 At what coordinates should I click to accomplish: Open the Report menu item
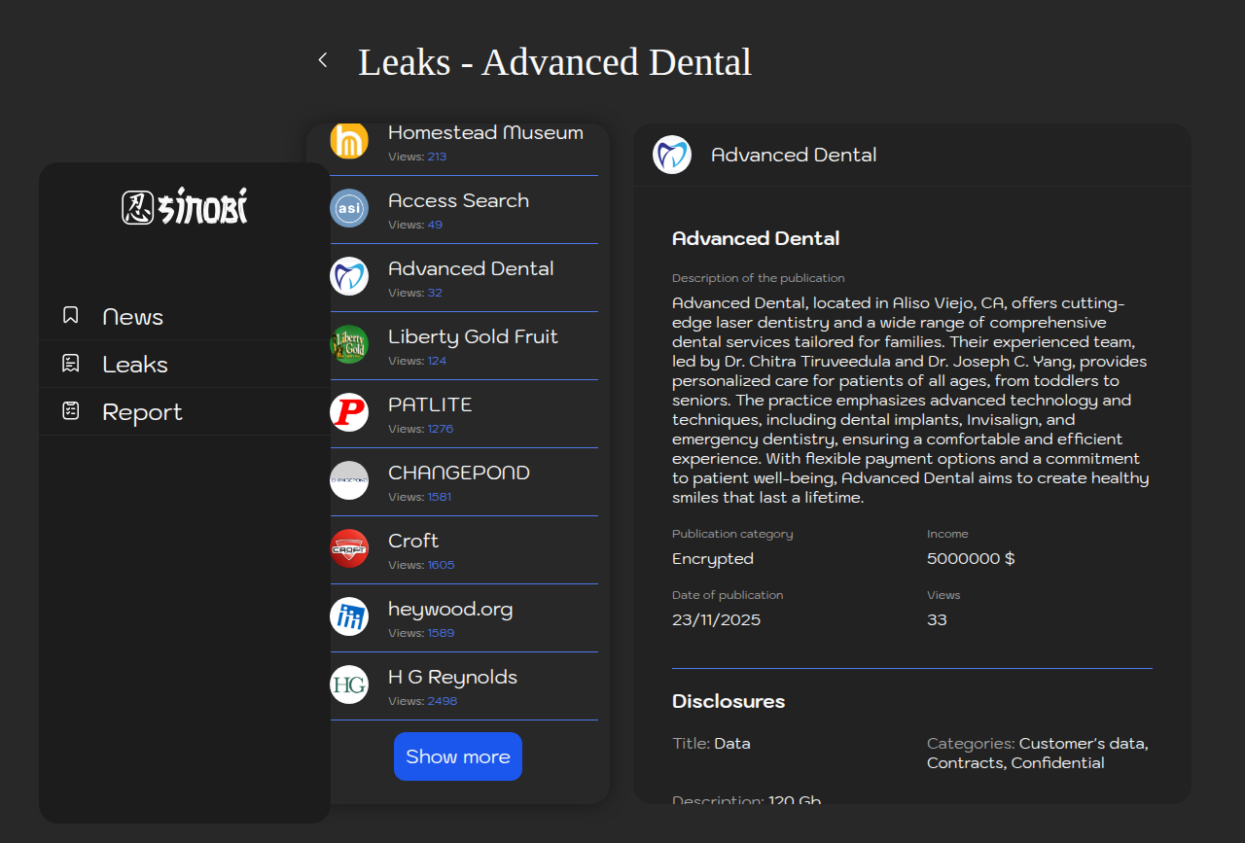tap(142, 412)
